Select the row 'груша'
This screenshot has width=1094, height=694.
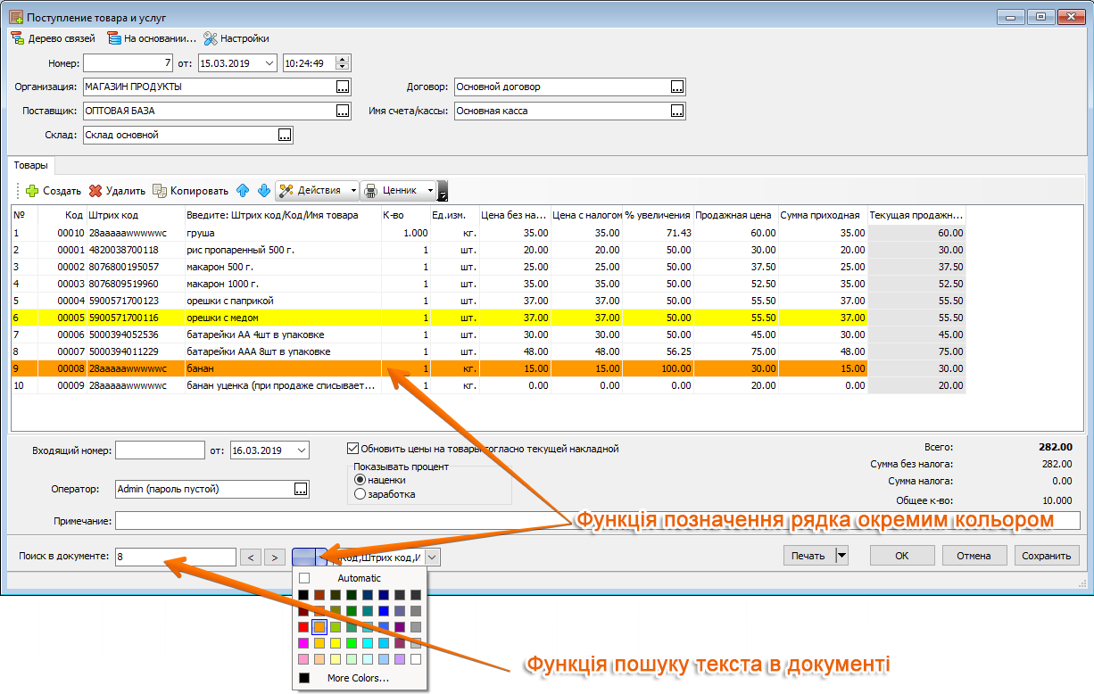tap(488, 233)
